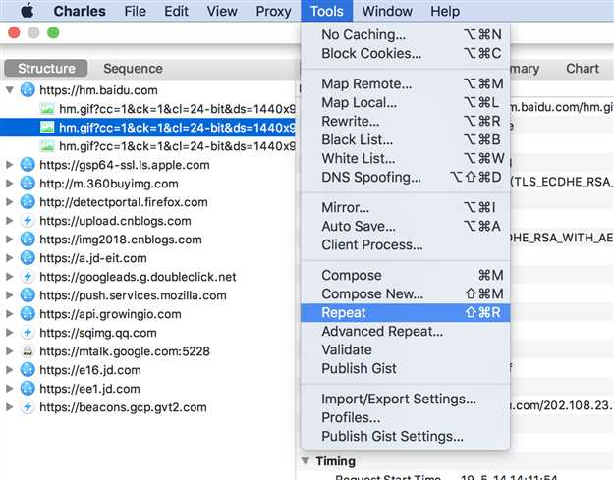Click the icon for mtalk.google.com:5228

click(x=28, y=351)
